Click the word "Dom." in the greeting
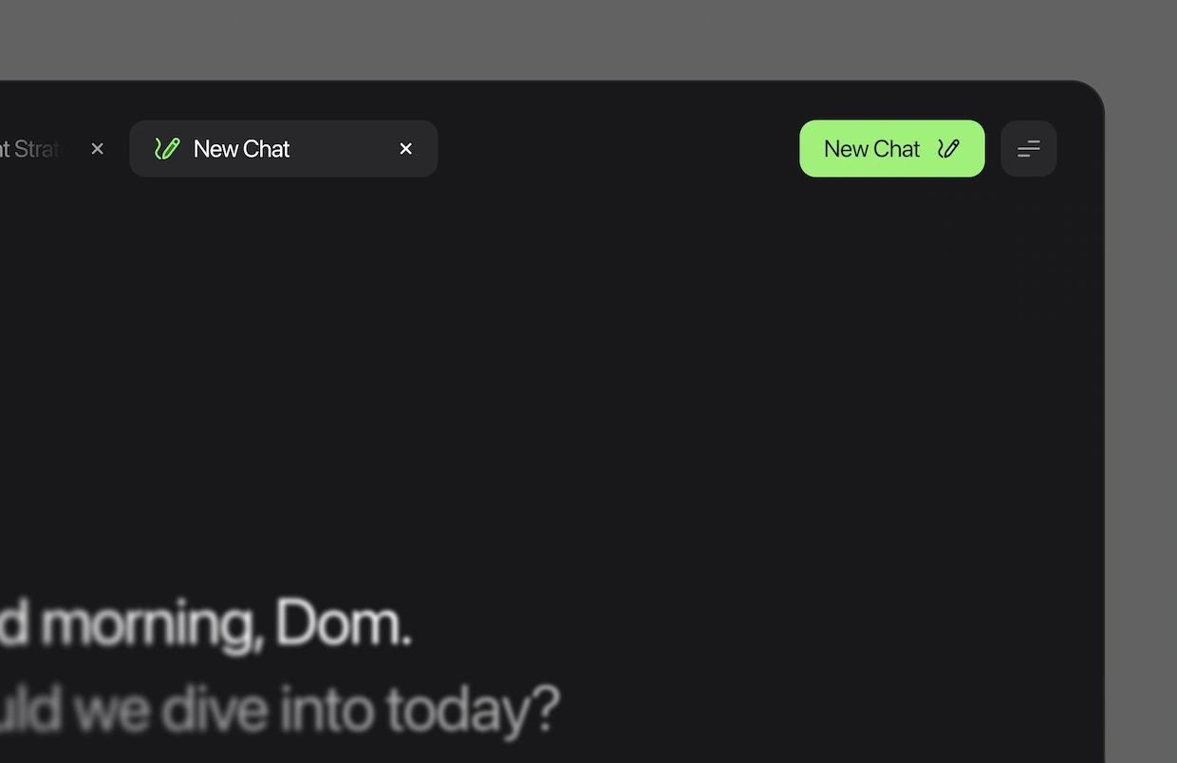Screen dimensions: 1177x763 pyautogui.click(x=344, y=625)
